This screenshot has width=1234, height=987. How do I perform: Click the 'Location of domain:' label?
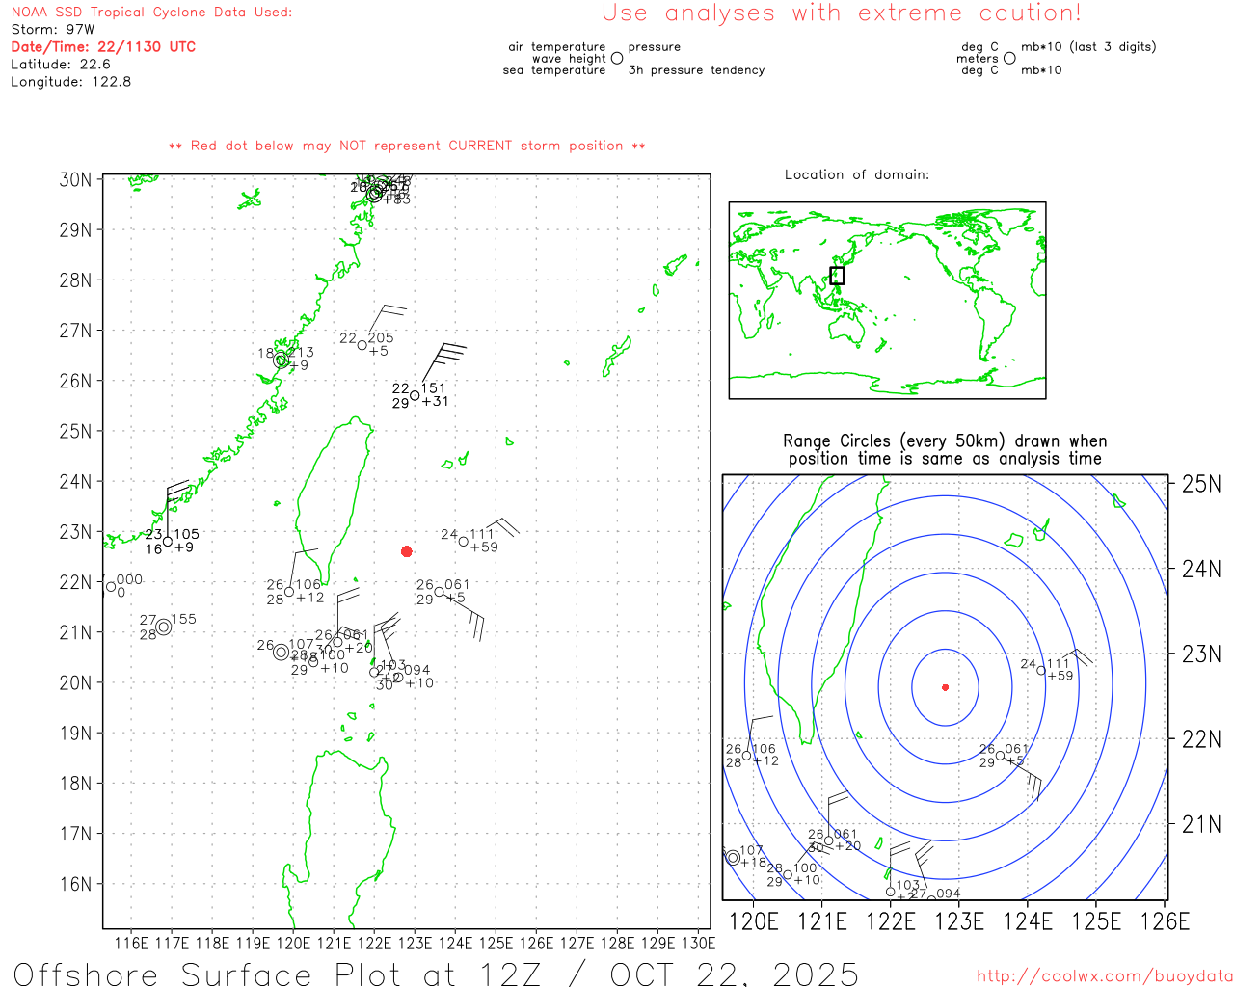[857, 174]
